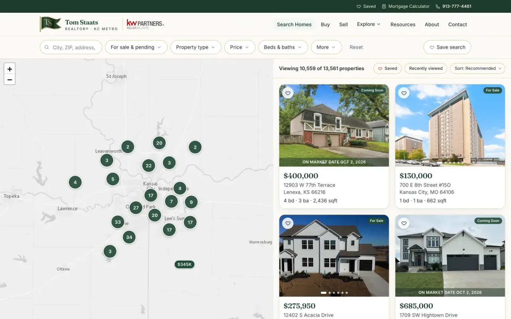Screen dimensions: 511x319
Task: Go to Search Homes nav item
Action: (x=294, y=24)
